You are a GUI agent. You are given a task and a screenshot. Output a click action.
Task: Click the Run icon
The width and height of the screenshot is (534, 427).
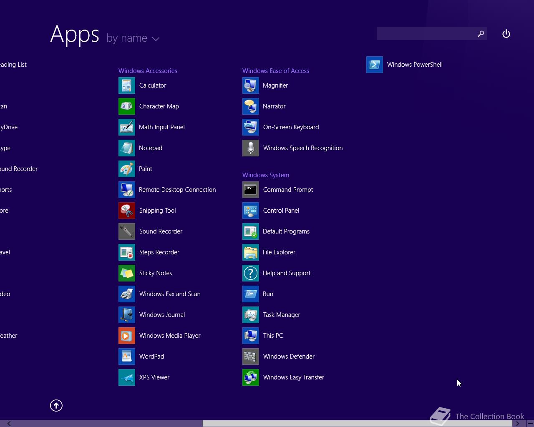click(251, 294)
